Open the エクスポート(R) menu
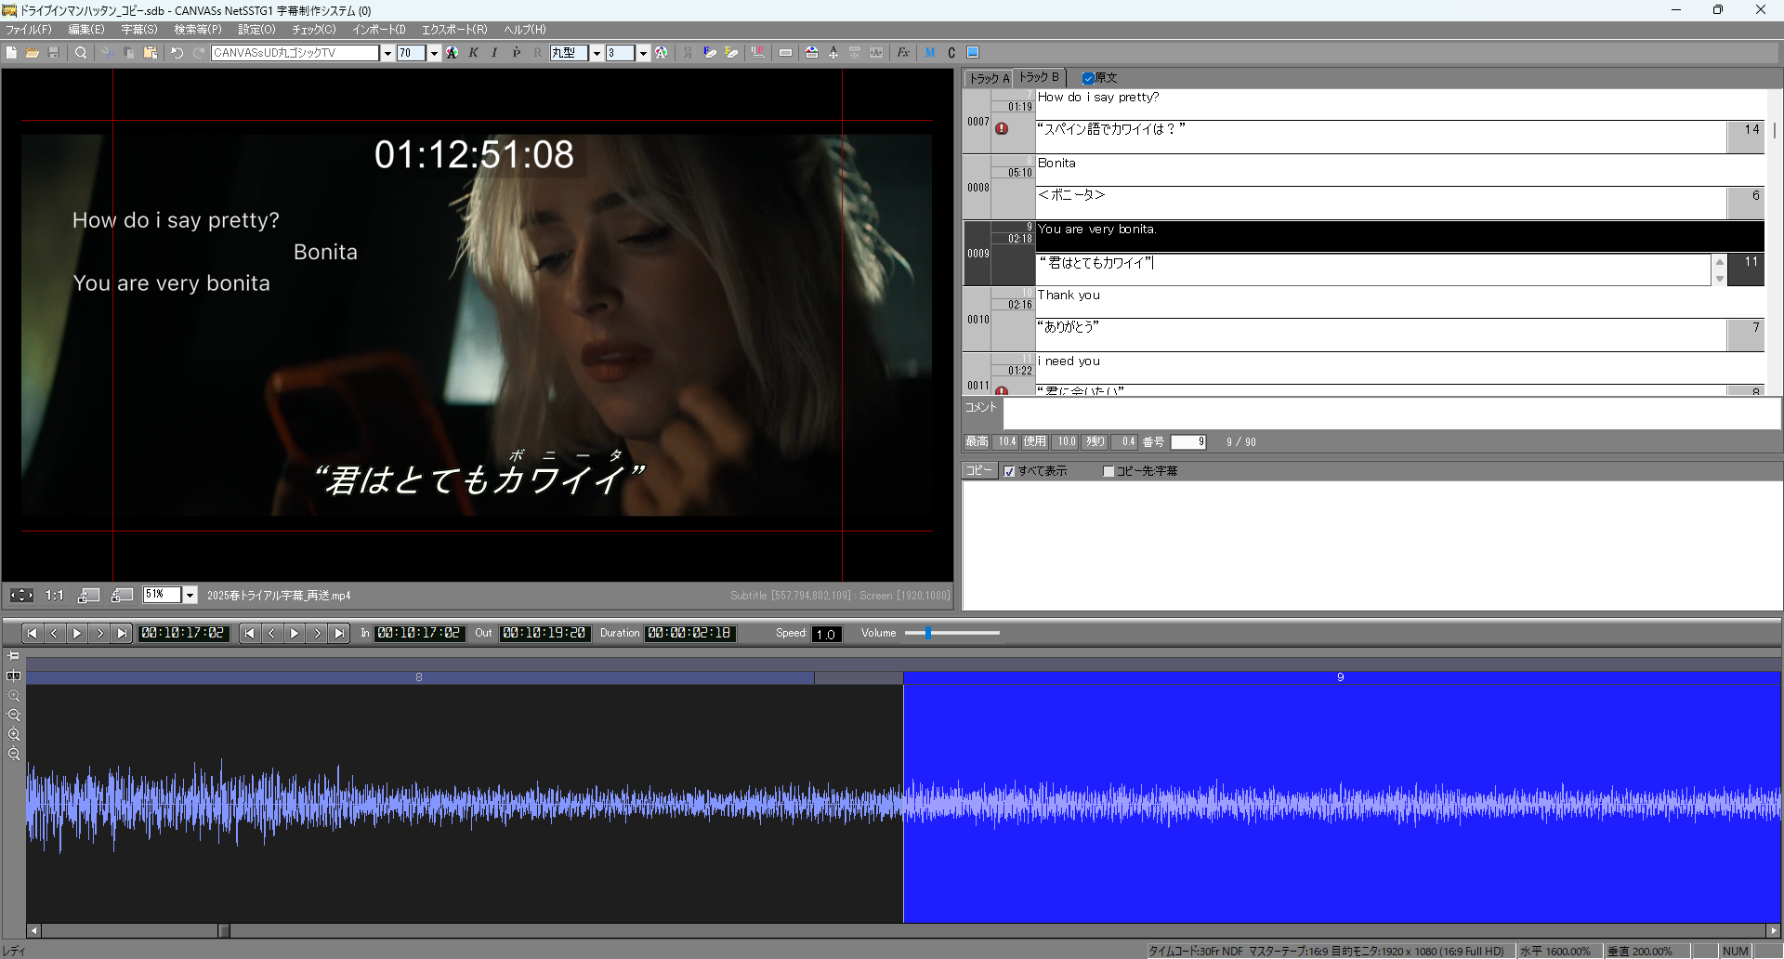1784x959 pixels. [x=454, y=30]
